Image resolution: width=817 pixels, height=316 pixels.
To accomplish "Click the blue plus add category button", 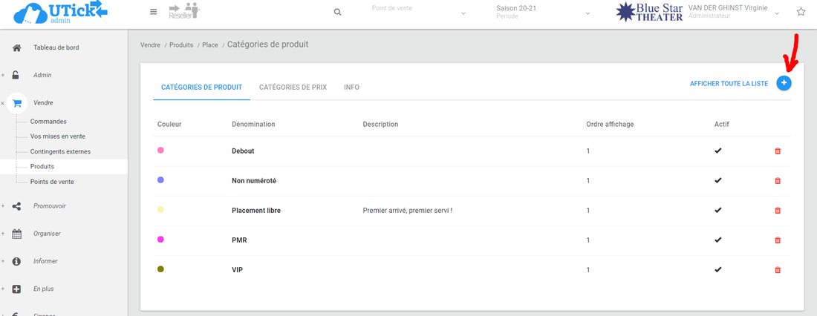I will click(x=784, y=83).
